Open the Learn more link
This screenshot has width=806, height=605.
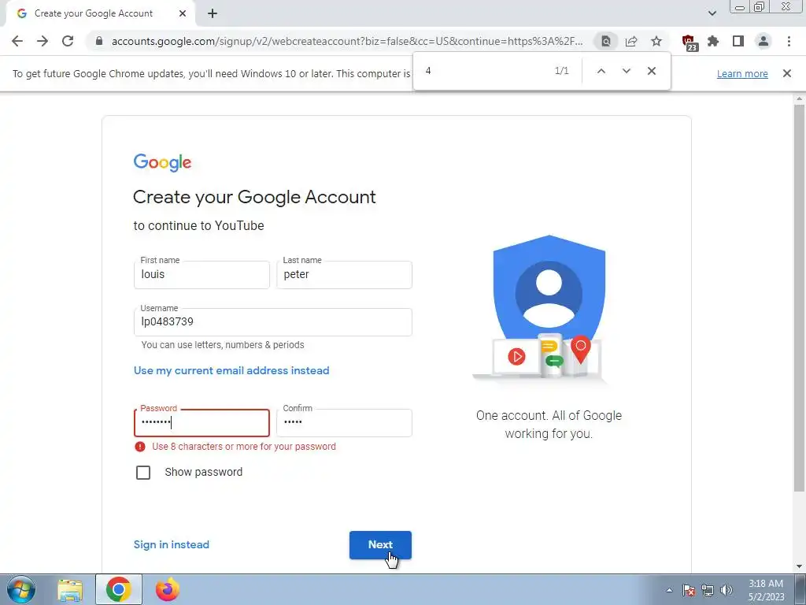pyautogui.click(x=742, y=73)
